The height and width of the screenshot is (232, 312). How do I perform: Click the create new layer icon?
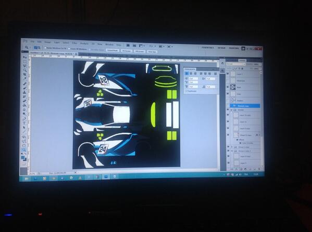coord(254,169)
